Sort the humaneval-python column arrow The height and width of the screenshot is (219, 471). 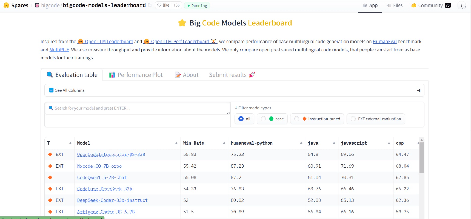301,143
